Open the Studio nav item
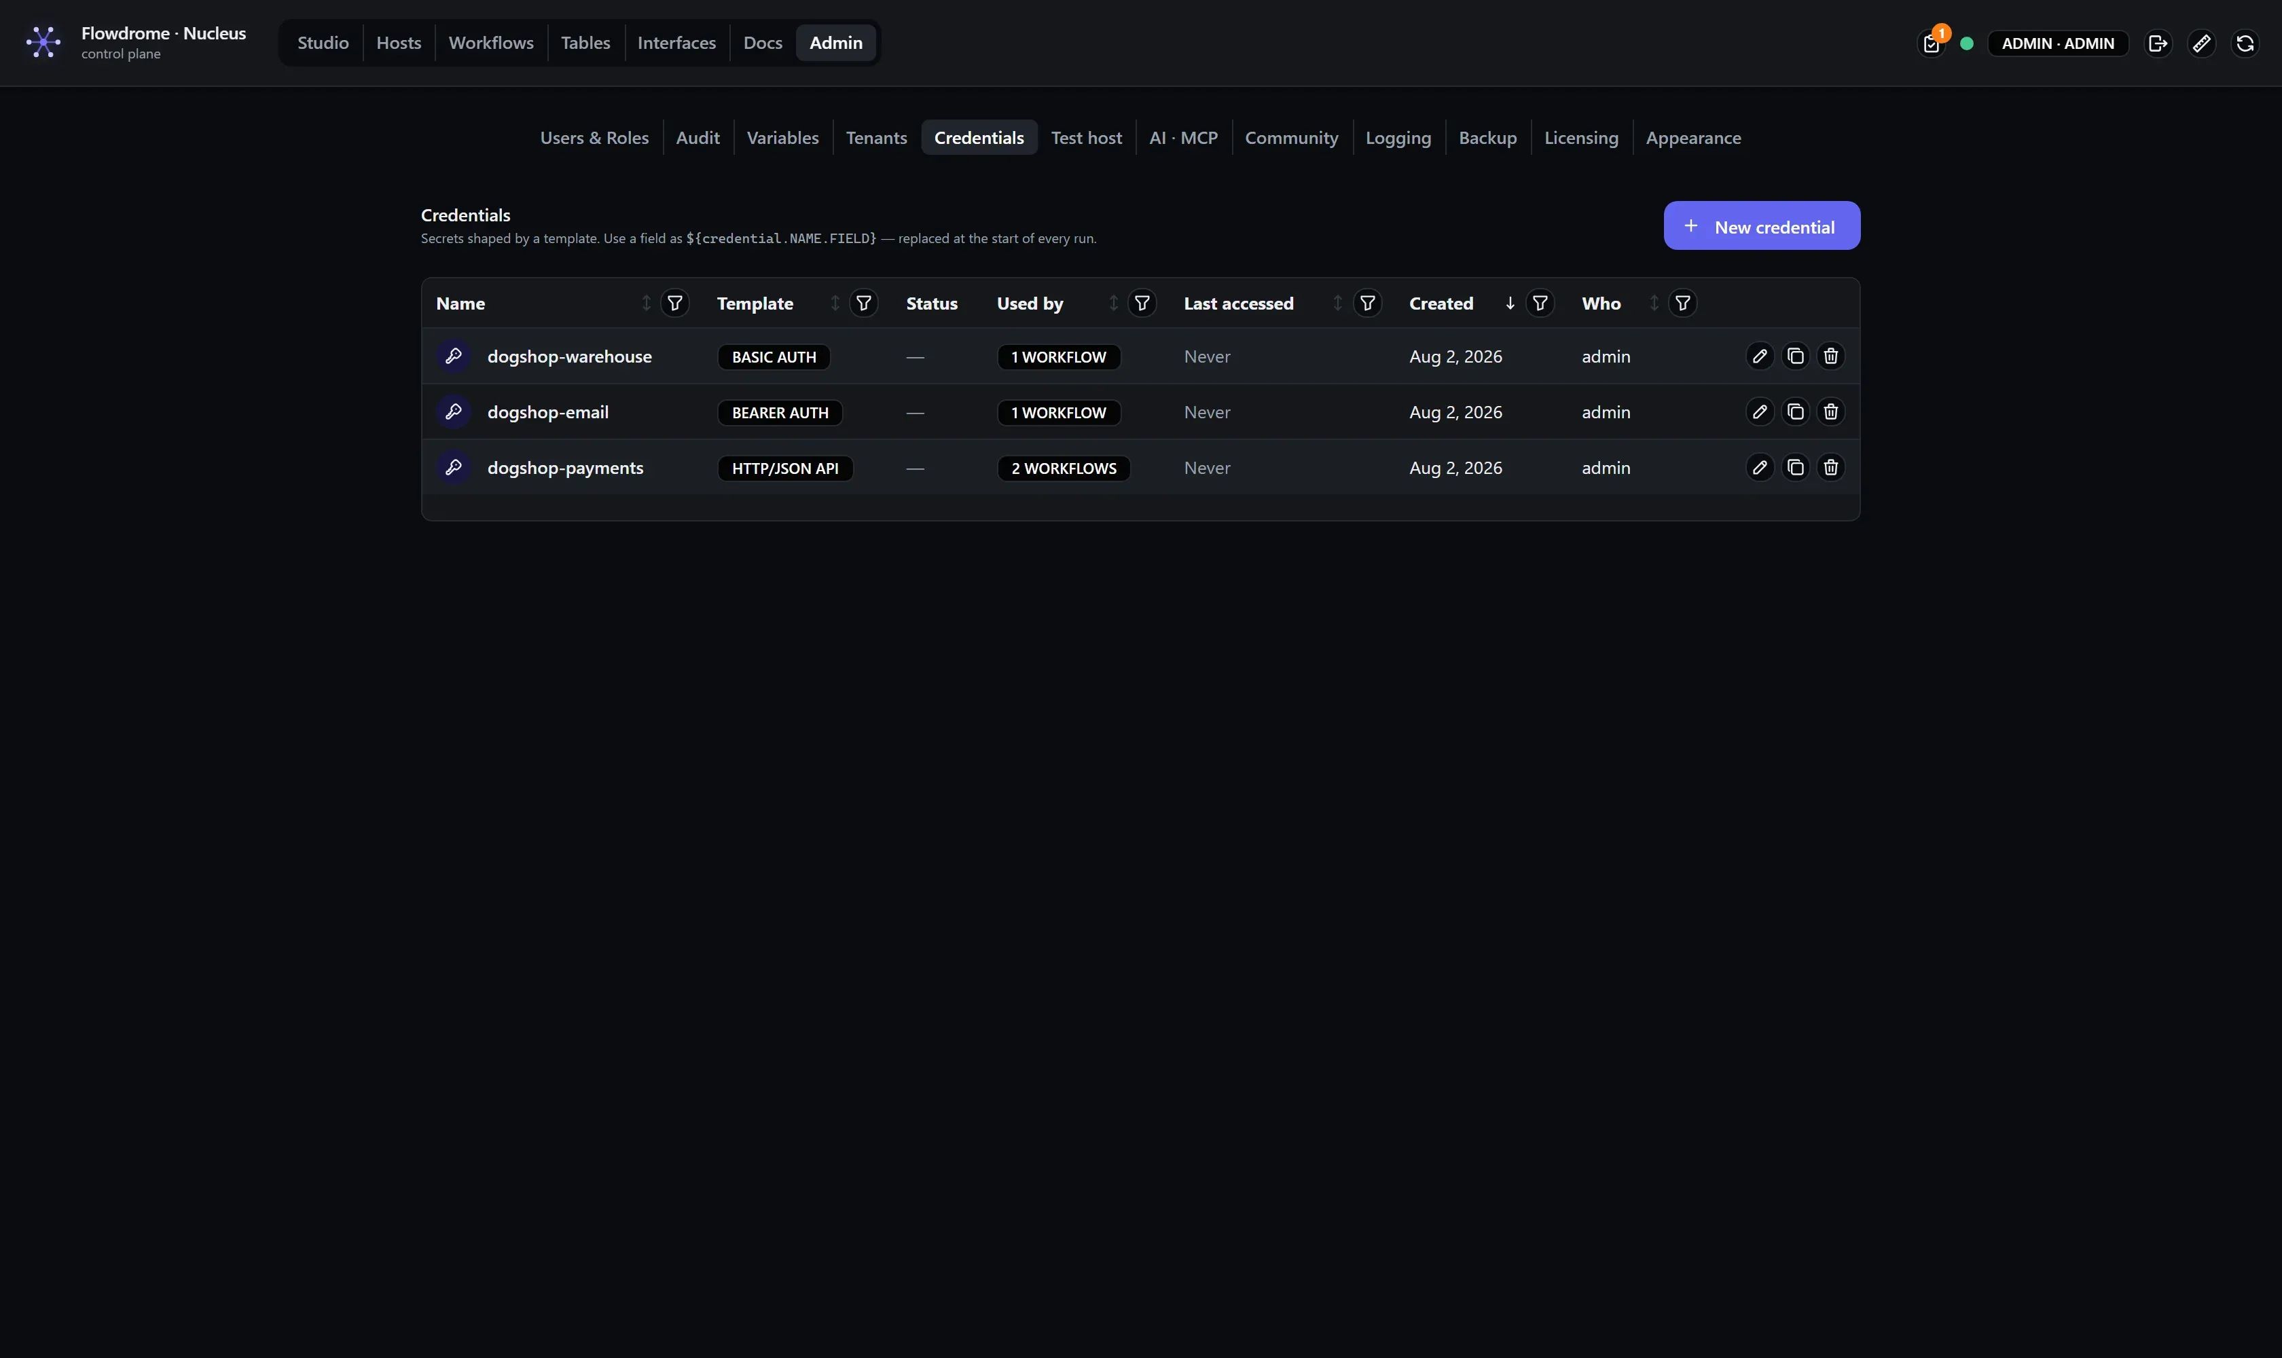The height and width of the screenshot is (1358, 2282). (x=323, y=43)
